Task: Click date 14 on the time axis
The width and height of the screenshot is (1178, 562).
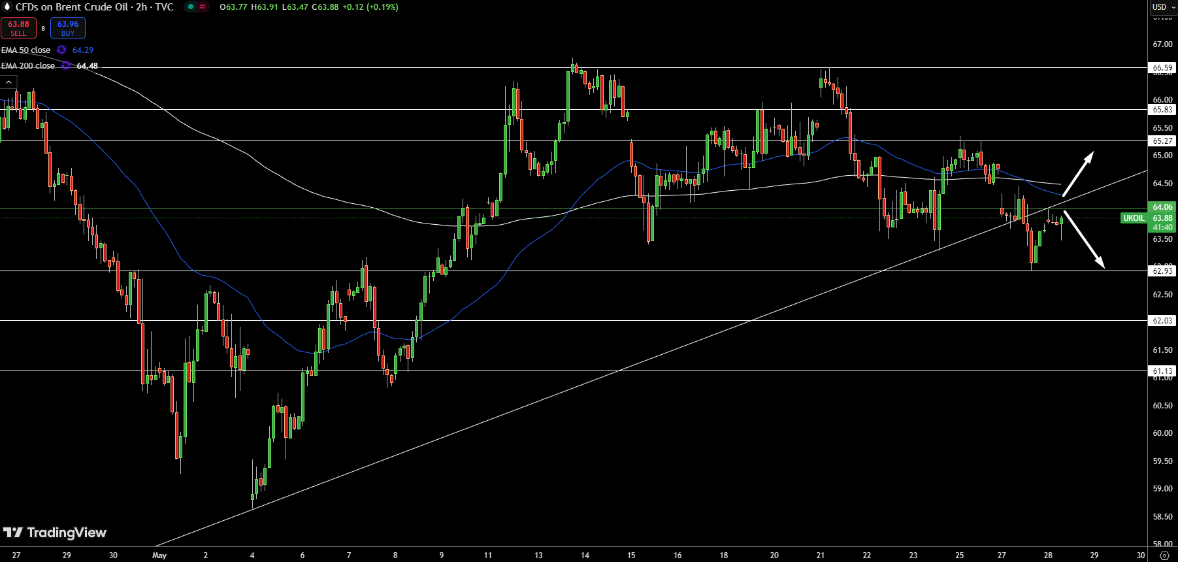Action: pyautogui.click(x=585, y=555)
